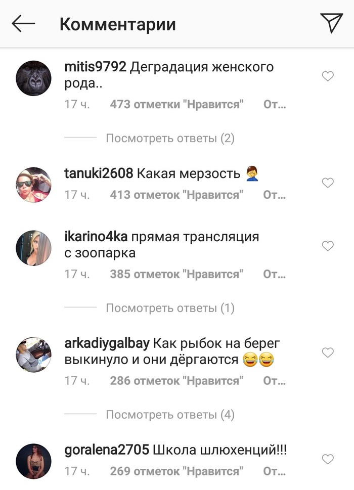
Task: Open arkadiygalbay profile avatar
Action: (33, 354)
